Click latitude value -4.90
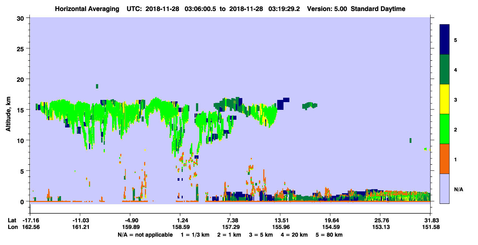The image size is (478, 245). click(131, 220)
